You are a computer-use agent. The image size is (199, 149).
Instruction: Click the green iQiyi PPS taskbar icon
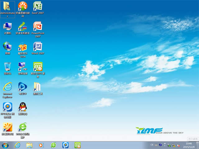77,145
